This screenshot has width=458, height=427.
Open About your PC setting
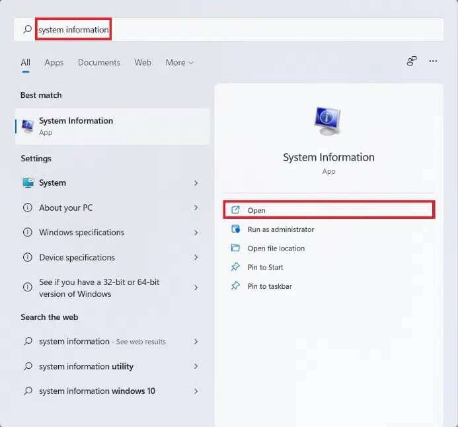[112, 208]
